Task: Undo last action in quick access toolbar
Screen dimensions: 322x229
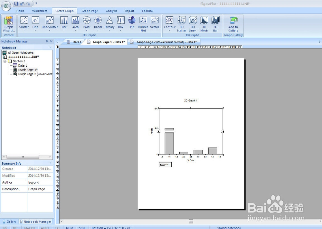Action: 23,4
